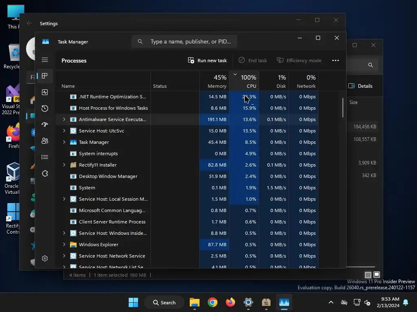The height and width of the screenshot is (312, 417).
Task: Expand the Service Host: UtcSvc process
Action: click(x=64, y=131)
